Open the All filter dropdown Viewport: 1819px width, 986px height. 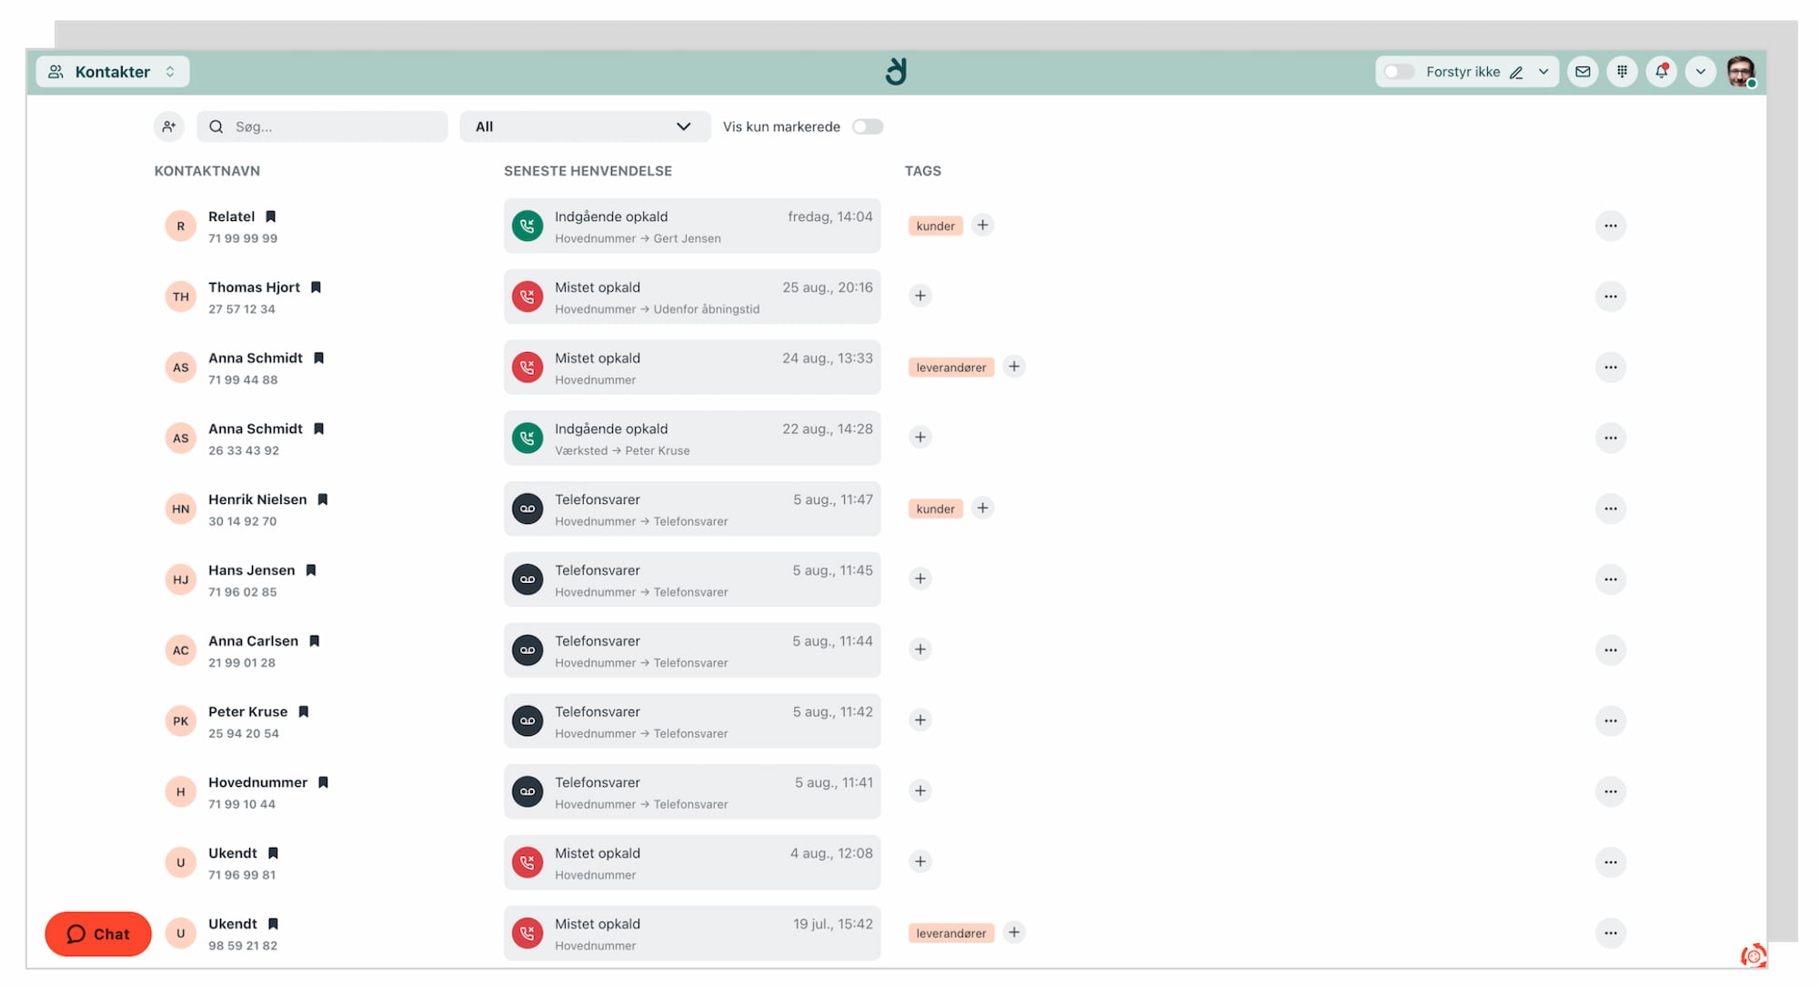[x=585, y=126]
